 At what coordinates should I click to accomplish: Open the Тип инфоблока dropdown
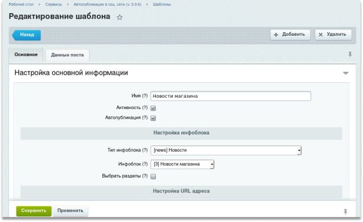[226, 150]
